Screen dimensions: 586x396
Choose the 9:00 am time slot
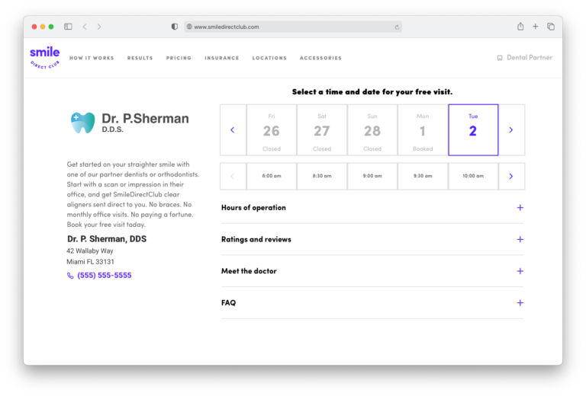click(372, 176)
